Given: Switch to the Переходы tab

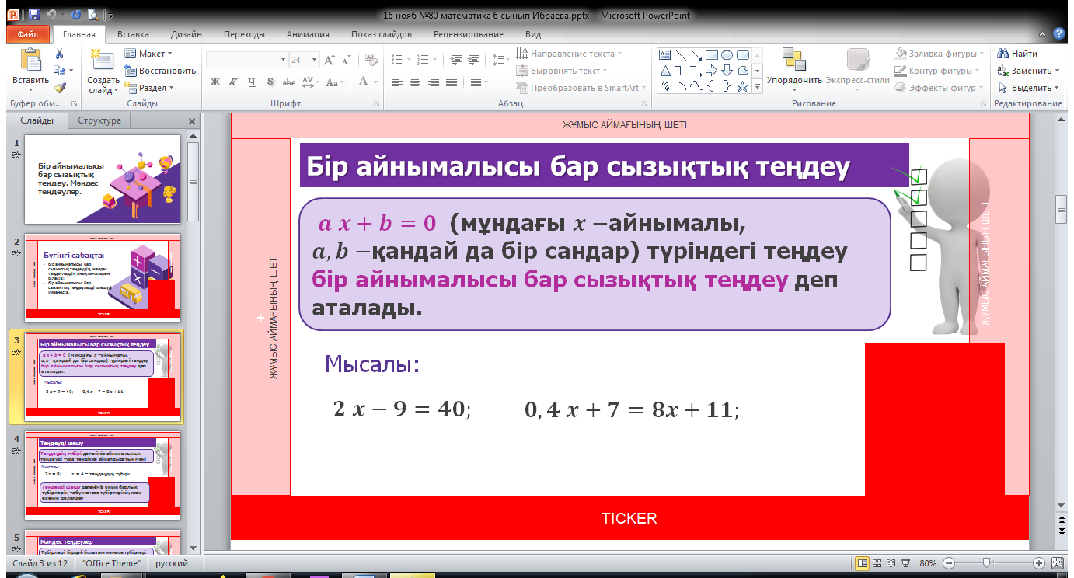Looking at the screenshot, I should coord(244,34).
